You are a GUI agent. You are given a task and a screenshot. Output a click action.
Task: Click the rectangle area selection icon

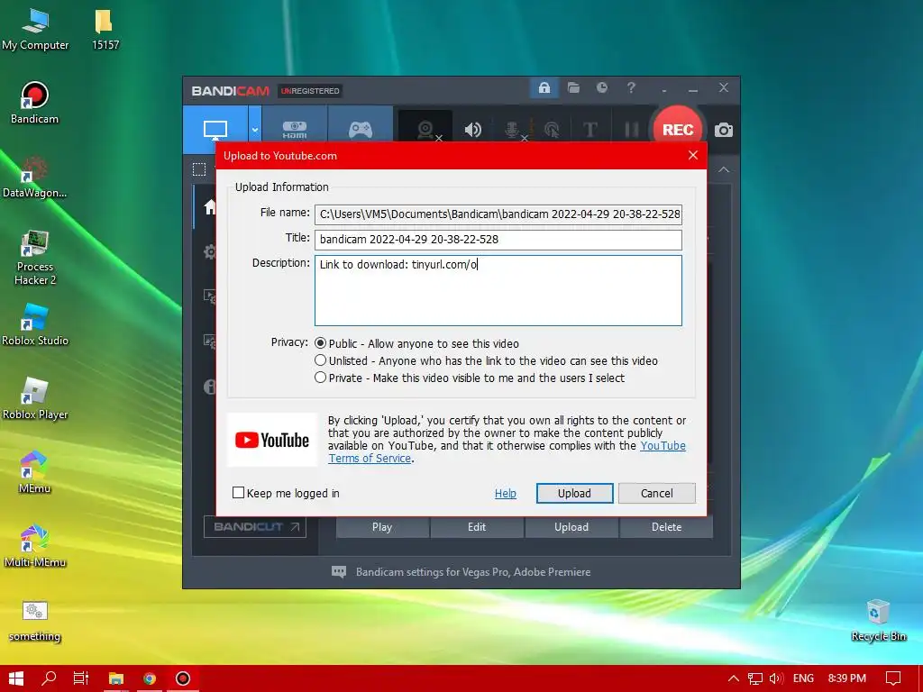click(199, 169)
